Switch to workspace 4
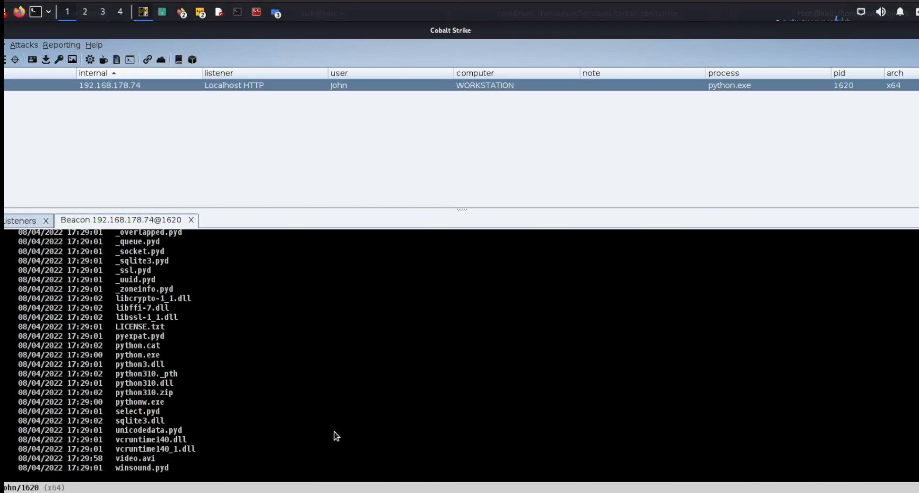The width and height of the screenshot is (919, 493). (x=120, y=12)
